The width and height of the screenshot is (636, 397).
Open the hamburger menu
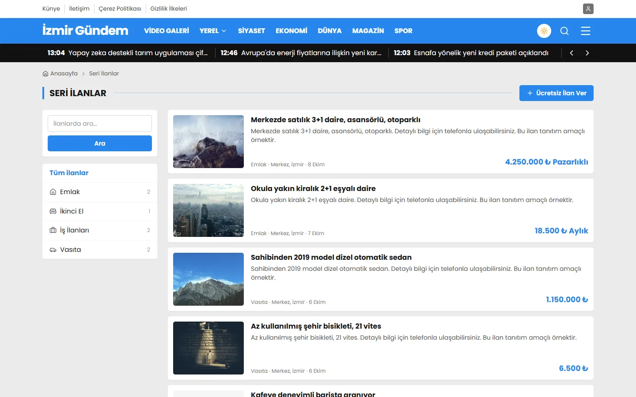[586, 31]
